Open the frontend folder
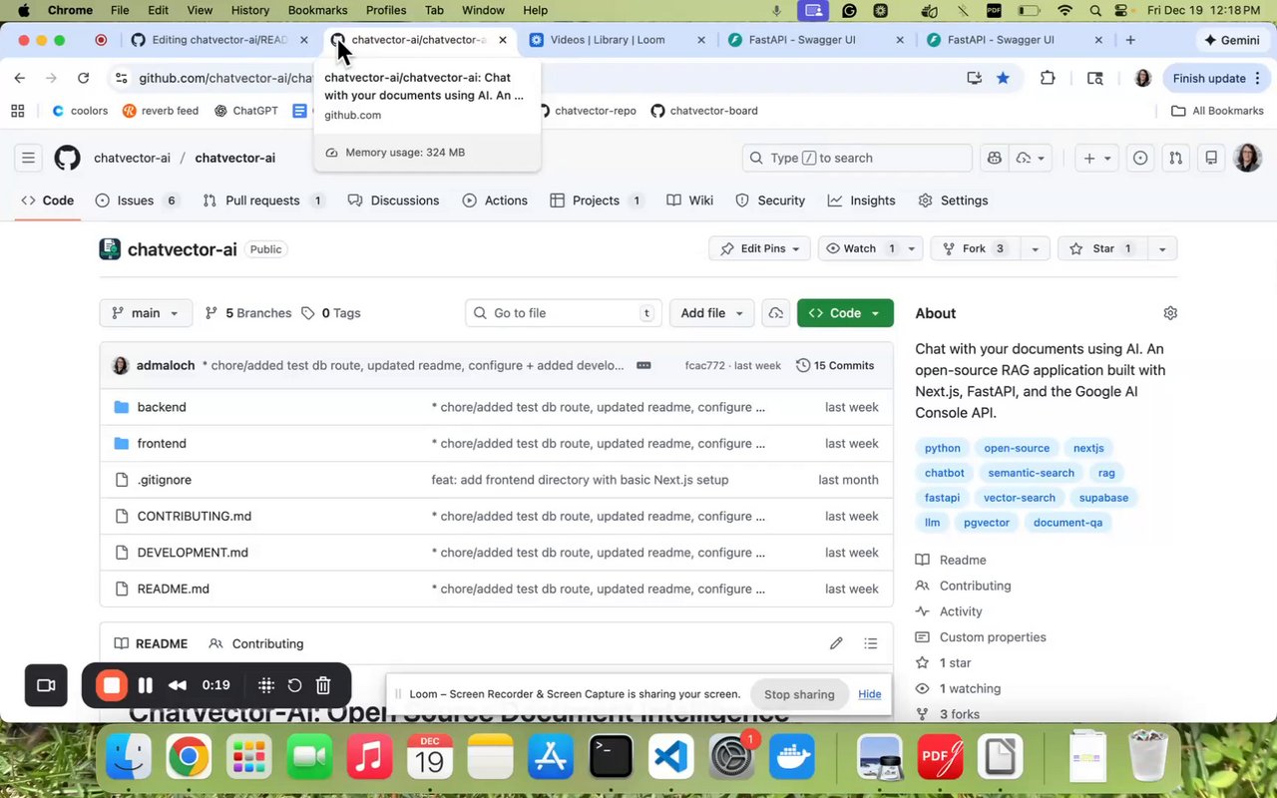The width and height of the screenshot is (1277, 798). point(162,443)
